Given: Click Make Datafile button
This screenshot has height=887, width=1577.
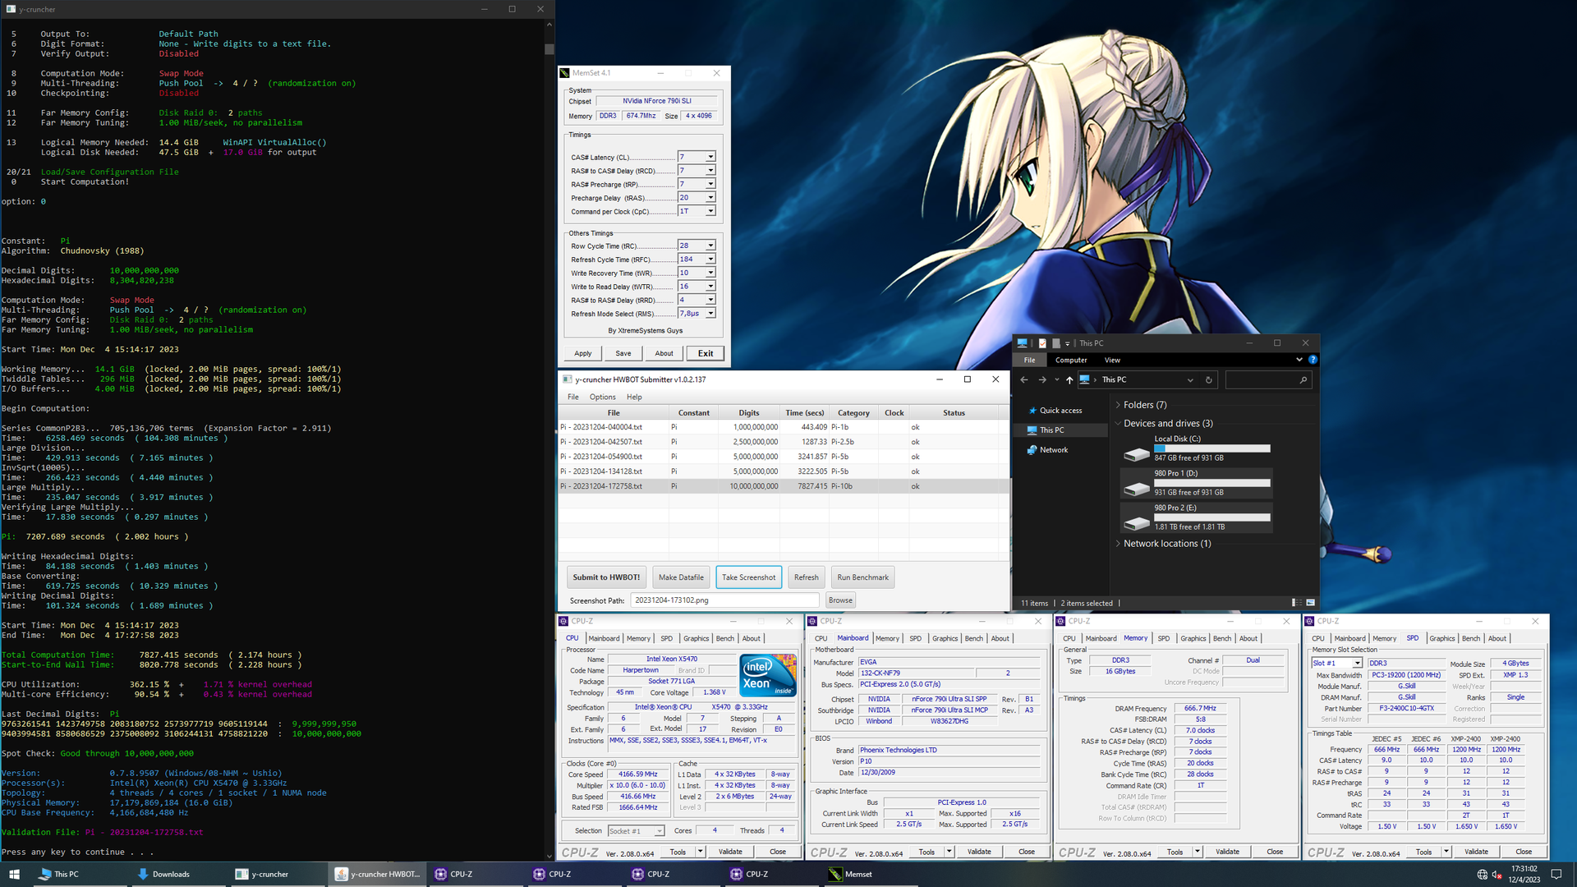Looking at the screenshot, I should point(681,577).
